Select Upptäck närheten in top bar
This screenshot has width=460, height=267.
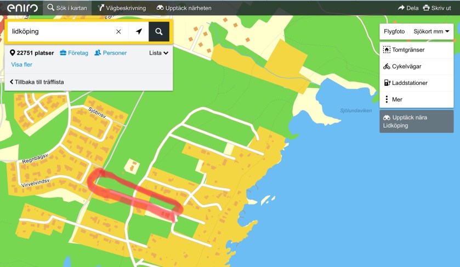(x=184, y=8)
